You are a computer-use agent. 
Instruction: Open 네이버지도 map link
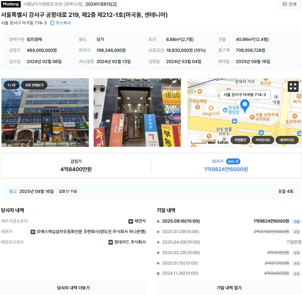click(287, 140)
